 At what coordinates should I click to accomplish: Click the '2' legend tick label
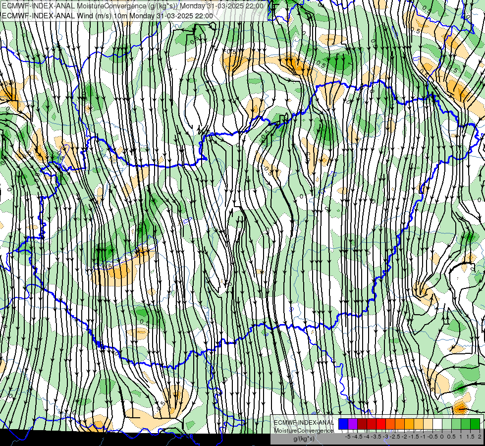point(480,437)
